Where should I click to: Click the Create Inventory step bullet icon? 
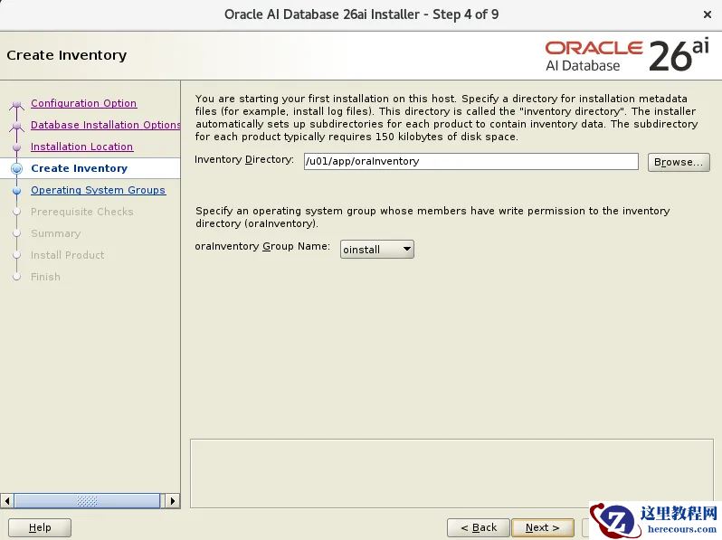[16, 169]
